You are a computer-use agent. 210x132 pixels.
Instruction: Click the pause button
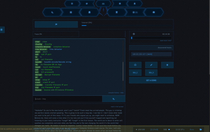[167, 65]
